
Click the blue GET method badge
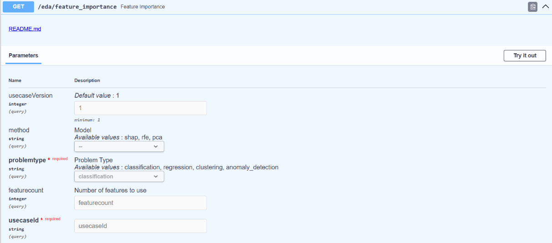pos(18,7)
